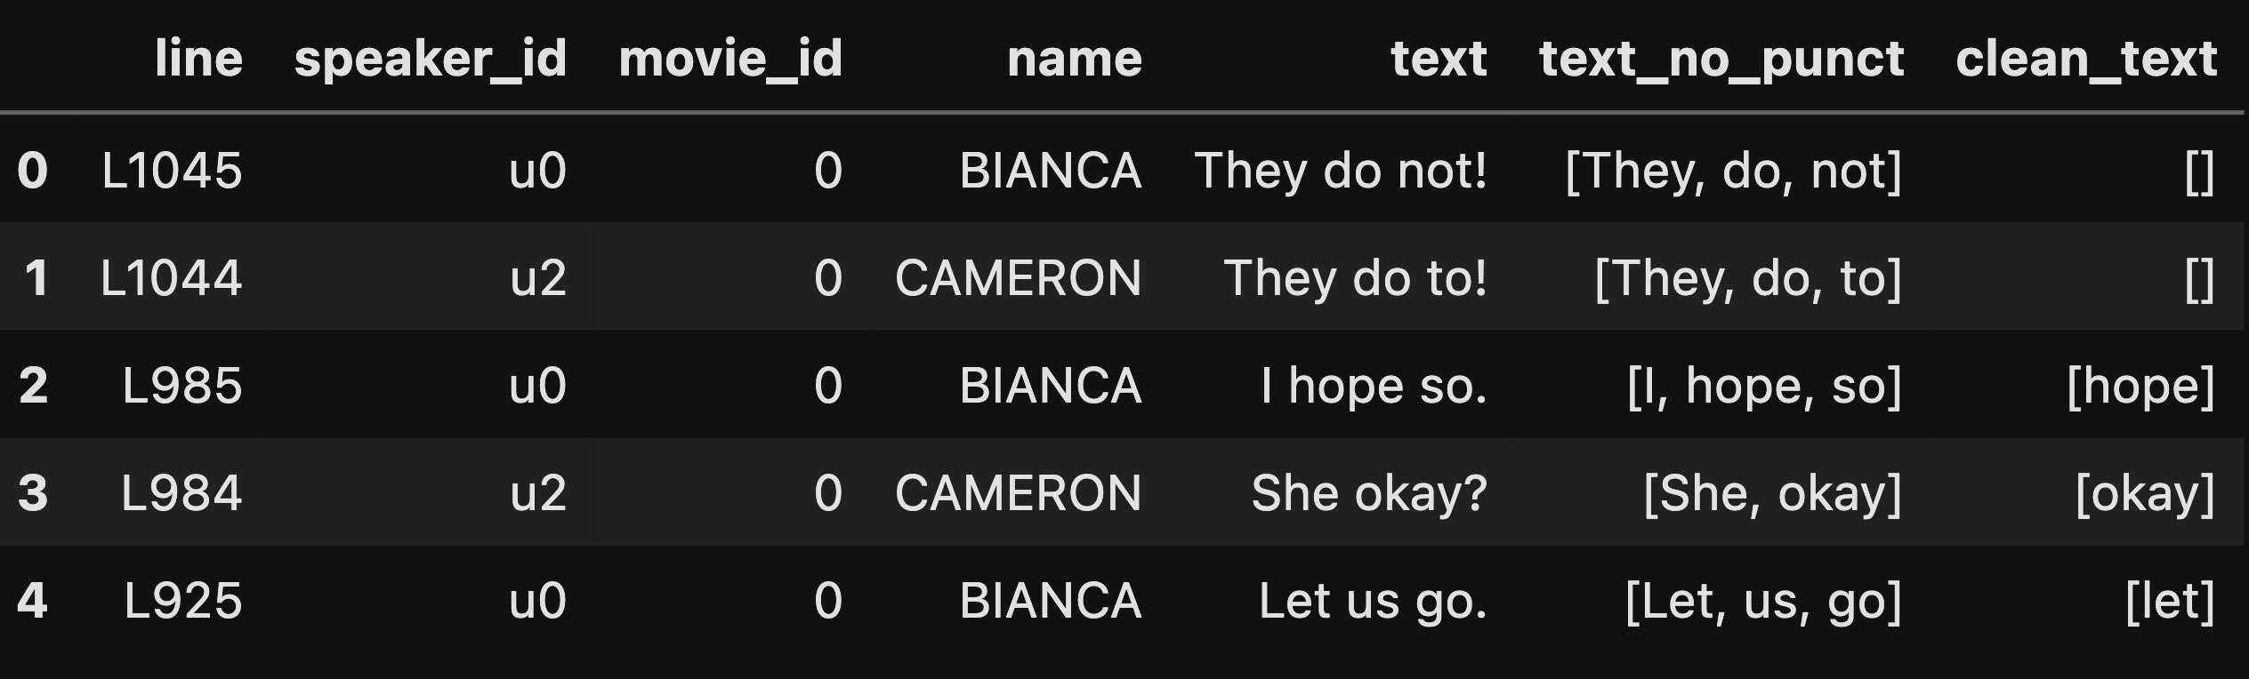The image size is (2249, 679).
Task: Select row index 0
Action: [x=33, y=170]
